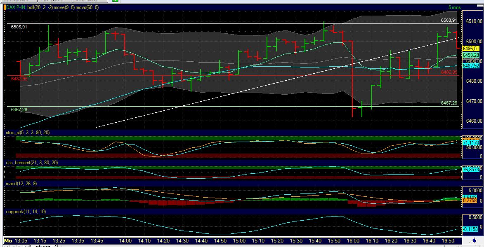
Task: Click the 6470,00 price axis value
Action: (x=474, y=101)
